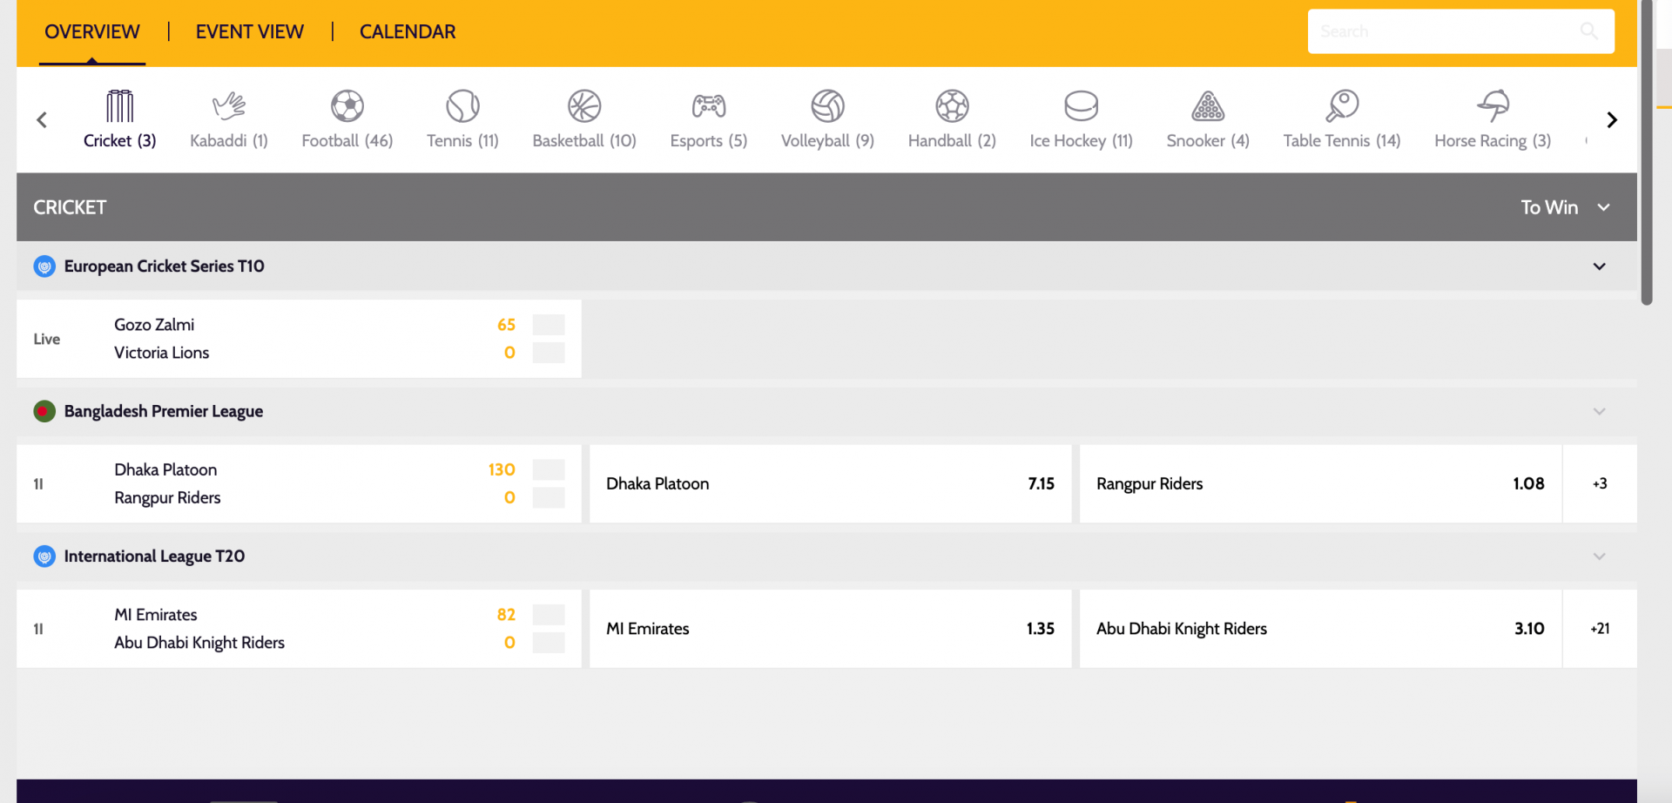
Task: Select the Esports gamepad icon
Action: 708,107
